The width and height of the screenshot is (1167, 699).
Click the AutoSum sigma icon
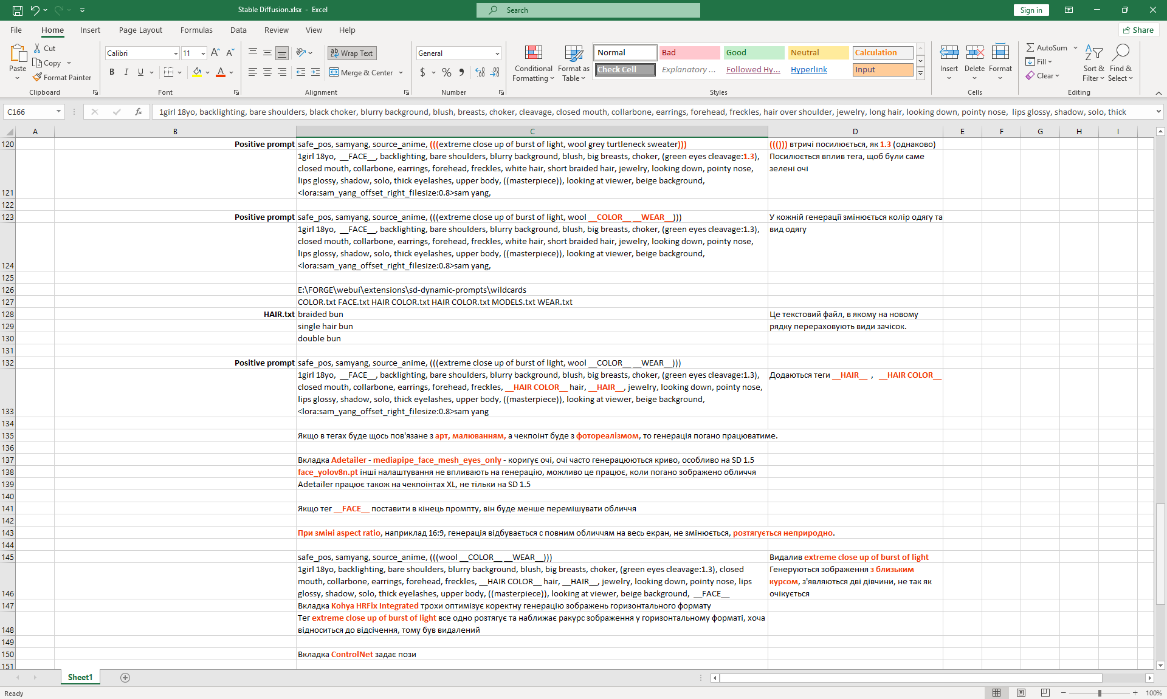pyautogui.click(x=1030, y=47)
